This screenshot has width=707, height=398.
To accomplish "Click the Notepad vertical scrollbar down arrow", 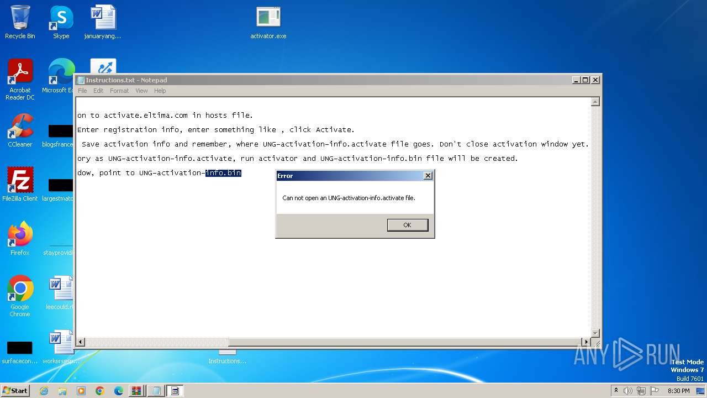I will click(595, 333).
